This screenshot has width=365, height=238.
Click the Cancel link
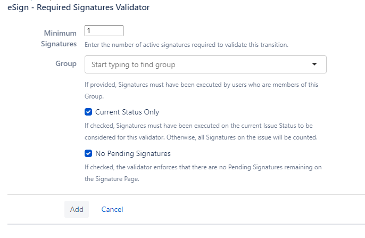pos(112,209)
